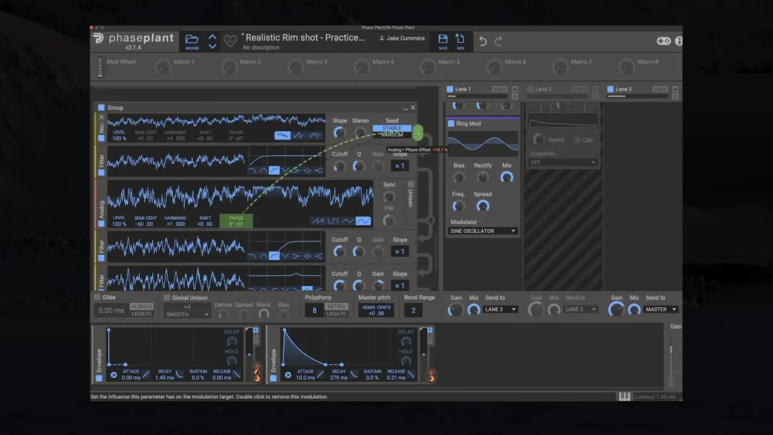The height and width of the screenshot is (435, 773).
Task: Go to the previous preset with up chevron
Action: point(213,37)
